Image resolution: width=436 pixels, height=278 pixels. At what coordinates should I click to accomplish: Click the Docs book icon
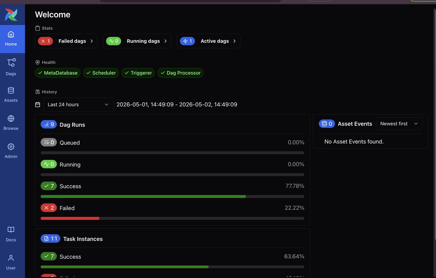click(11, 230)
